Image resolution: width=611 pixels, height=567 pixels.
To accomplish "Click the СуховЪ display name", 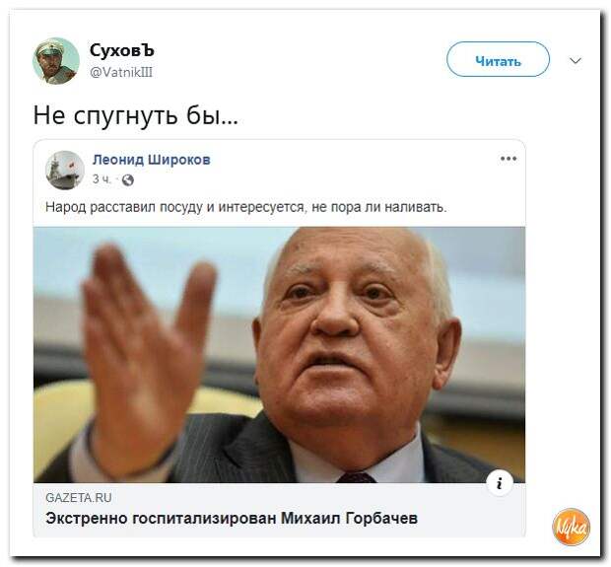I will click(x=122, y=50).
